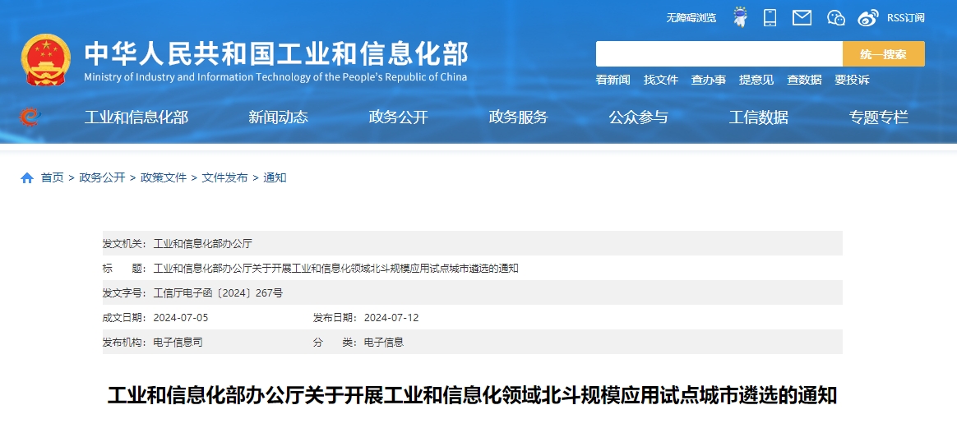Click the 无障碍浏览 link

point(691,18)
